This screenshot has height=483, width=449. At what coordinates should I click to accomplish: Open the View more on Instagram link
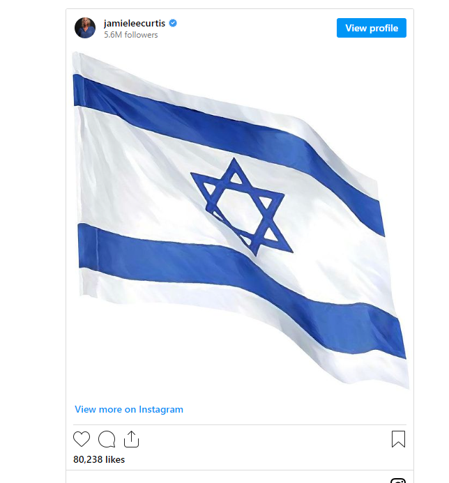tap(129, 409)
